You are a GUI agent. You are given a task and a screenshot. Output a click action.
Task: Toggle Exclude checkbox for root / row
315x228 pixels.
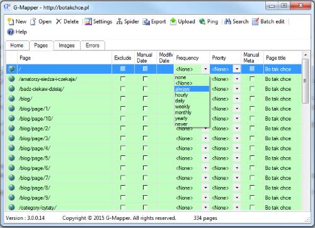pyautogui.click(x=123, y=69)
